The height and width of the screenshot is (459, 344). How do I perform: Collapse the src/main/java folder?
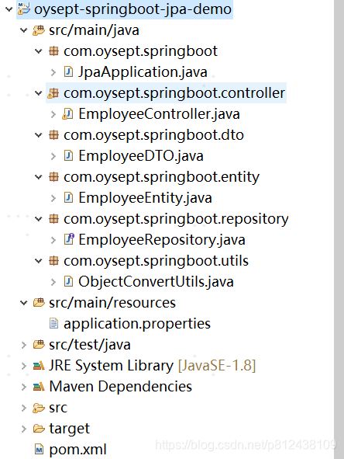tap(24, 30)
